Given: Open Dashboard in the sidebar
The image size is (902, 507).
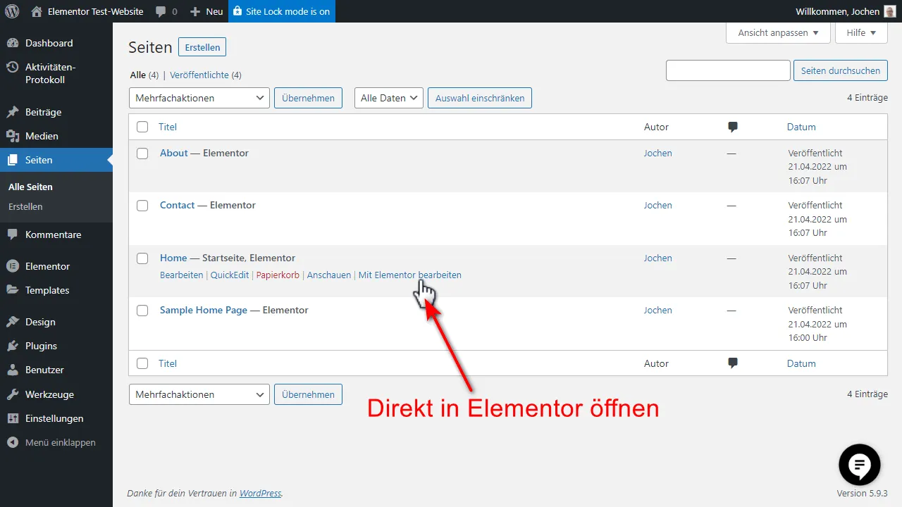Looking at the screenshot, I should pyautogui.click(x=49, y=43).
